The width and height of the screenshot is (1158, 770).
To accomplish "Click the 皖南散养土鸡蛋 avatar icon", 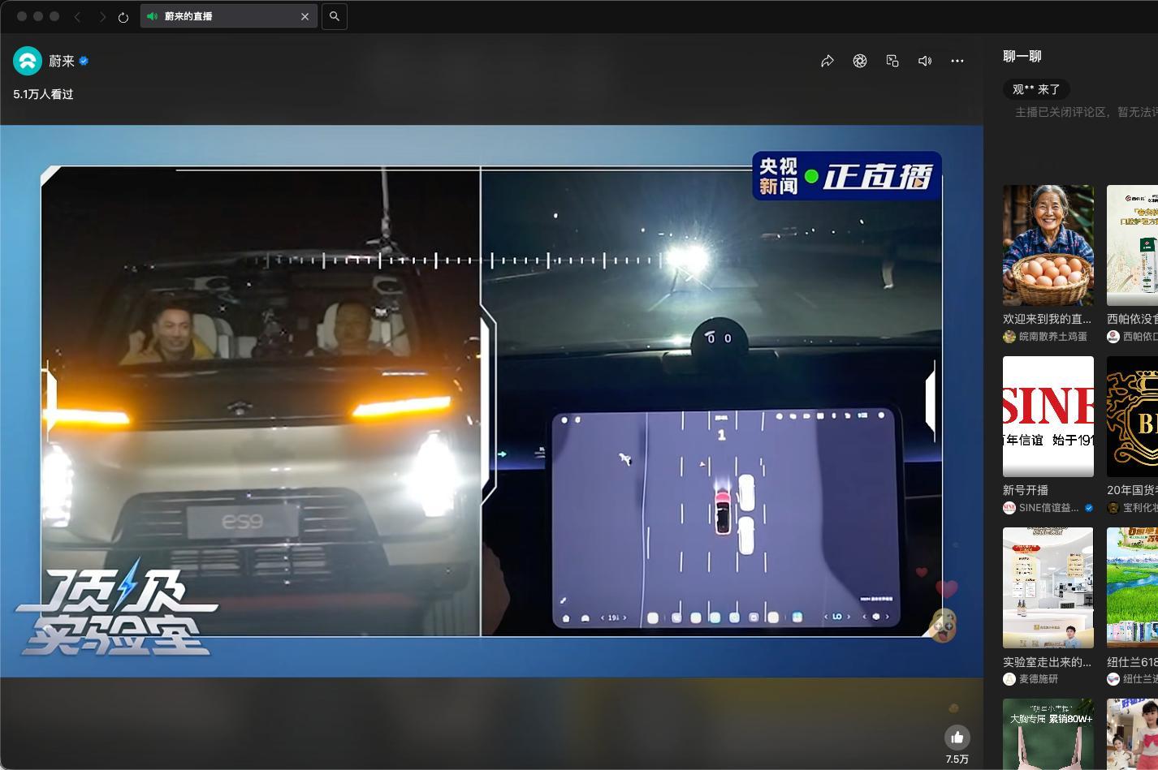I will click(x=1009, y=336).
